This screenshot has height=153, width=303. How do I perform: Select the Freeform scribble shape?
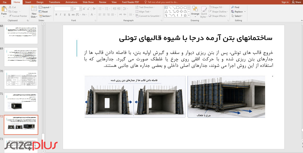166,15
